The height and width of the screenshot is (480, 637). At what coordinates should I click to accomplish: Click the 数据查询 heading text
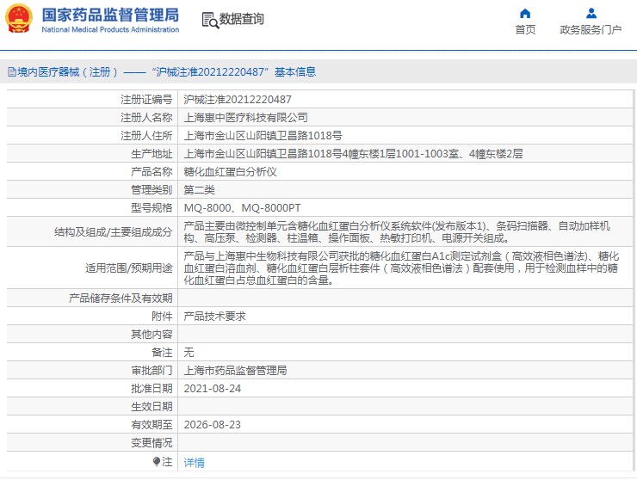pyautogui.click(x=242, y=19)
